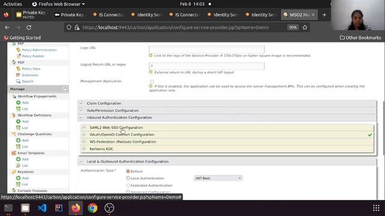Open the JWT Basic authenticator dropdown
This screenshot has height=216, width=385.
click(218, 178)
